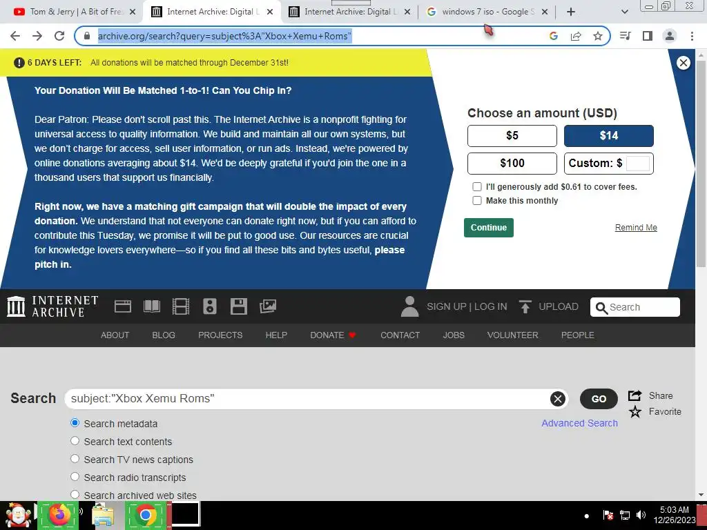Open the JOBS menu item
707x530 pixels.
(x=454, y=335)
